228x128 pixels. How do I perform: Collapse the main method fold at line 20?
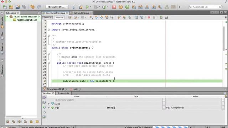pos(49,63)
